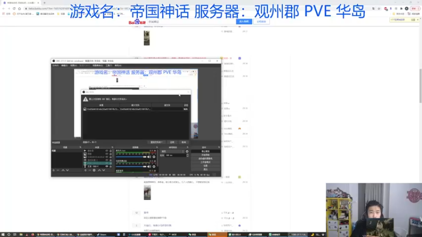Image resolution: width=422 pixels, height=237 pixels.
Task: Click the browser page vertical scrollbar
Action: (x=420, y=86)
